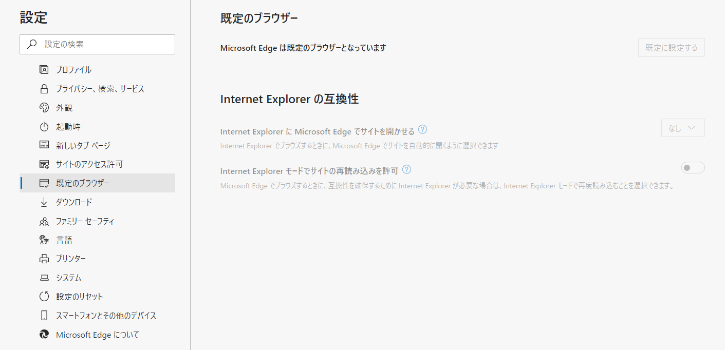Click label Internet Explorer に Microsoft Edge でサイトを開かせる
The width and height of the screenshot is (727, 350).
click(x=318, y=131)
